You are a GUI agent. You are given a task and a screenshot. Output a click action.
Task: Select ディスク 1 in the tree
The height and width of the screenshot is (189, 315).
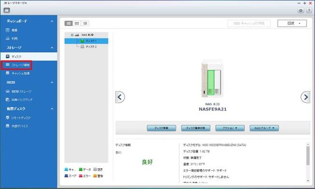(86, 41)
